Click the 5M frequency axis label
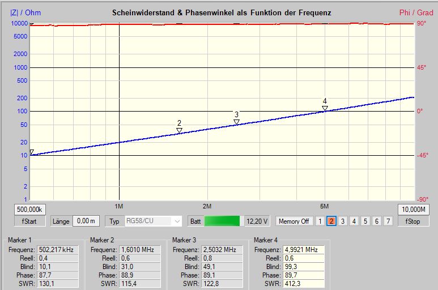The height and width of the screenshot is (290, 438). click(324, 206)
